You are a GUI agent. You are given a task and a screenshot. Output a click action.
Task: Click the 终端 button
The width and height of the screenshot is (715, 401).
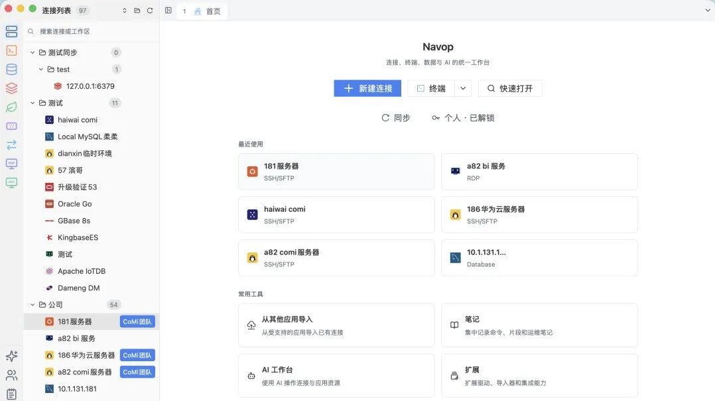point(431,88)
